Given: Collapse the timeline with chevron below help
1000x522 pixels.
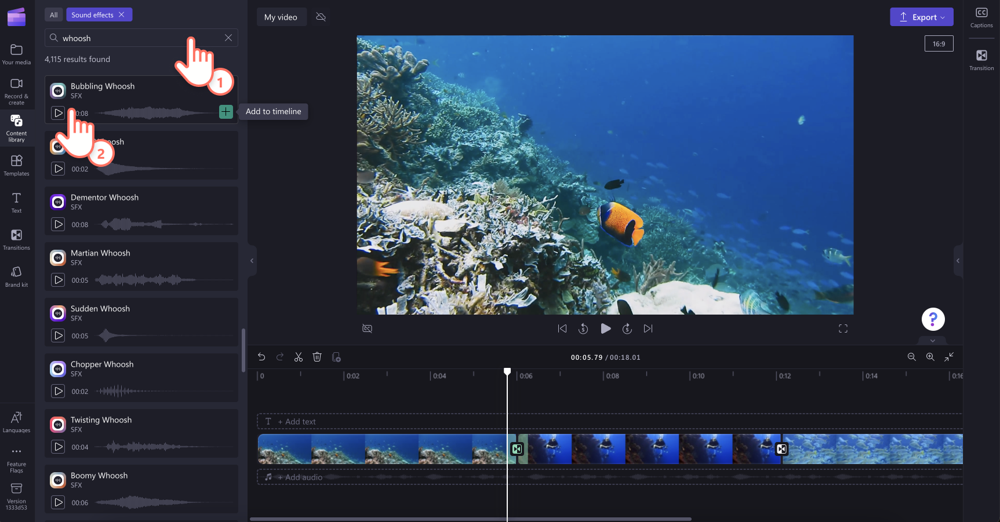Looking at the screenshot, I should [933, 341].
